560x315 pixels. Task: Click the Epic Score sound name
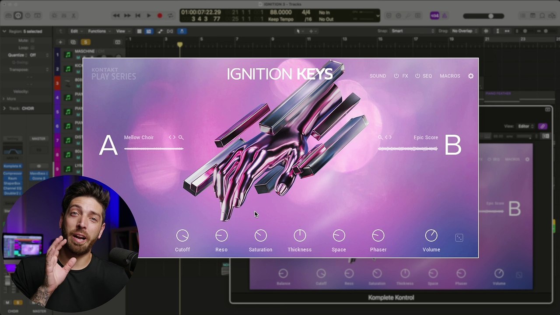(x=426, y=137)
